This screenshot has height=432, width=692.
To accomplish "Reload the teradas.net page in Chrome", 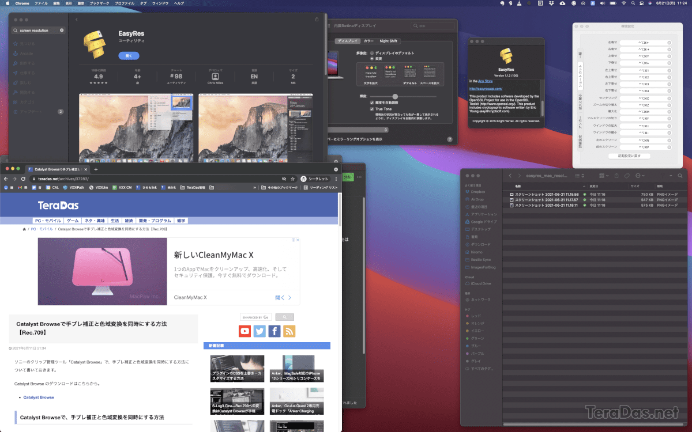I will (x=23, y=179).
